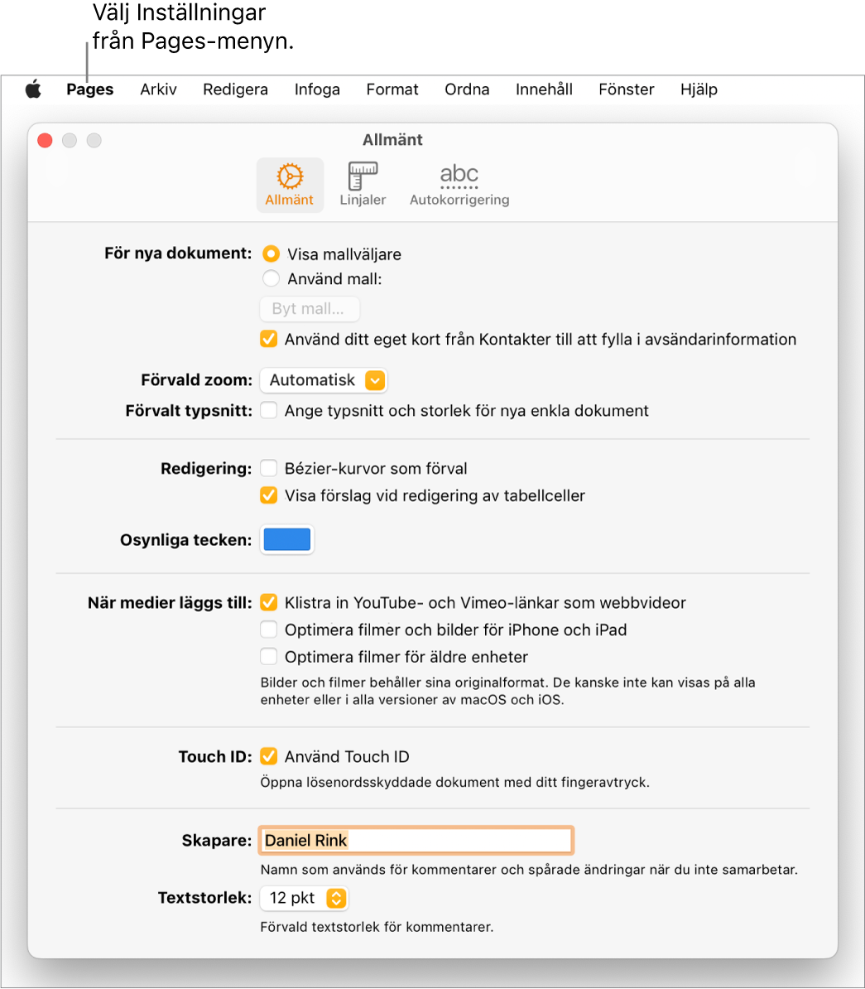Click the Byt mall button
865x989 pixels.
click(x=310, y=309)
